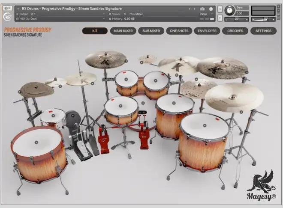Screen dimensions: 283x208
Task: Open instrument edit mode via wrench icon
Action: 7,8
